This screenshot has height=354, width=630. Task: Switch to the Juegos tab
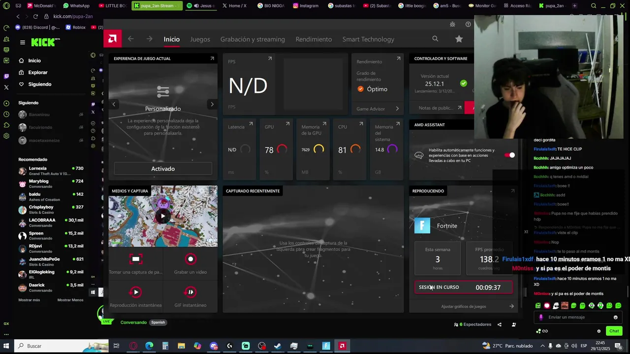pos(200,39)
